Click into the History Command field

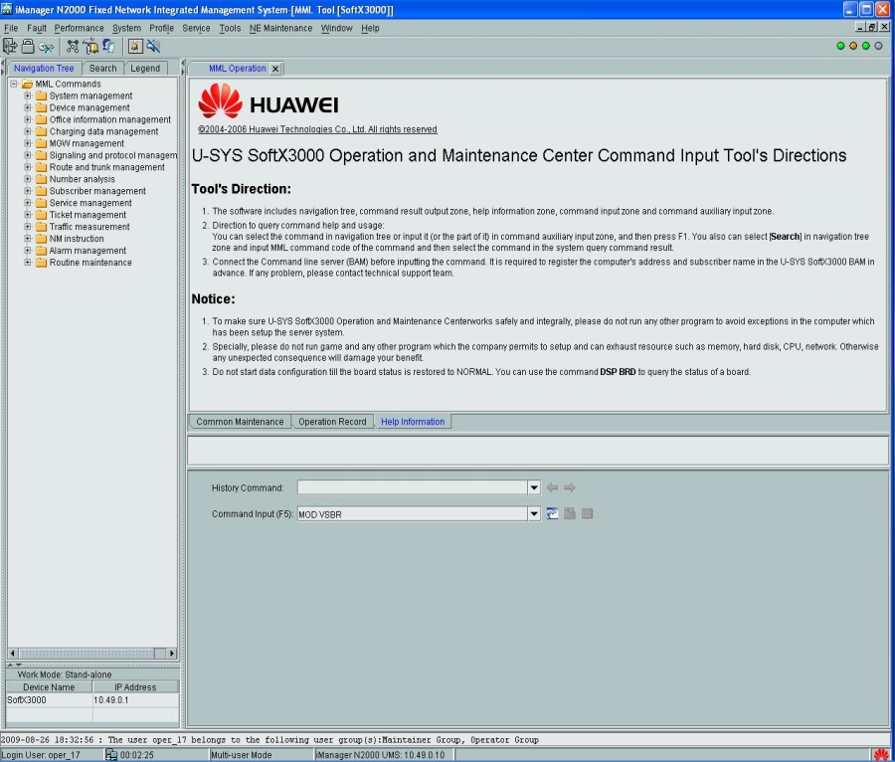tap(412, 486)
